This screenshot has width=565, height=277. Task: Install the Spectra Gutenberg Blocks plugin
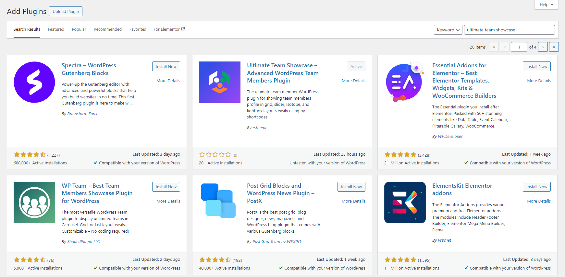(x=166, y=66)
